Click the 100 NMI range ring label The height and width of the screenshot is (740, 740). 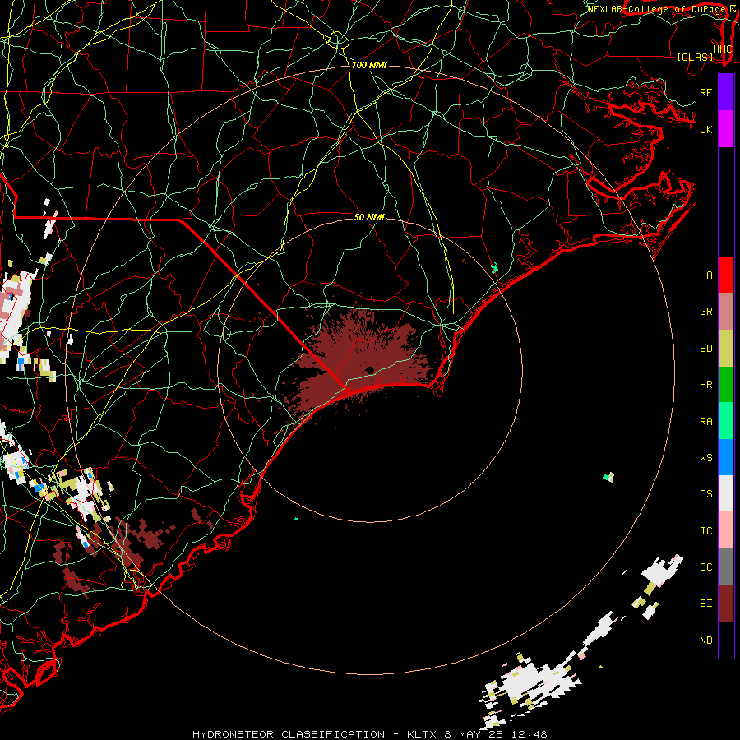click(x=369, y=65)
